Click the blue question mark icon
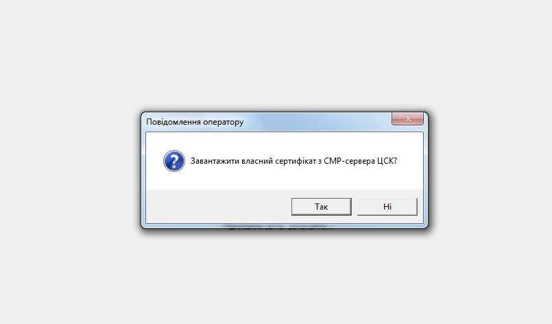The height and width of the screenshot is (324, 552). (x=174, y=161)
